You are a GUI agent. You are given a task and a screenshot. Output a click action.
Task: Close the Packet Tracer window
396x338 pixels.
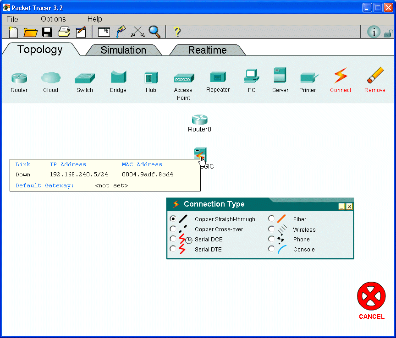point(388,8)
